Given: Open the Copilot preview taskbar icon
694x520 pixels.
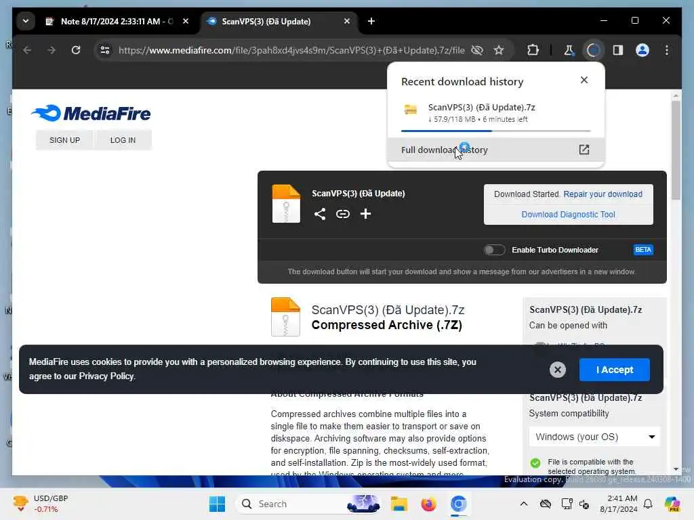Looking at the screenshot, I should pyautogui.click(x=672, y=504).
